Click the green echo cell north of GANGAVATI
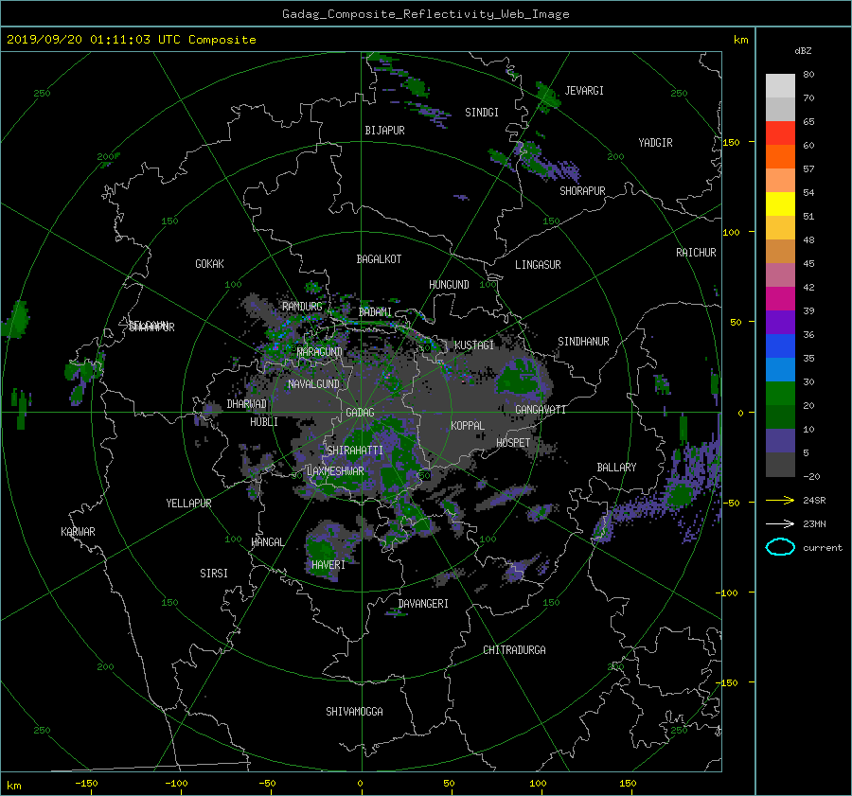Image resolution: width=852 pixels, height=796 pixels. [x=517, y=377]
